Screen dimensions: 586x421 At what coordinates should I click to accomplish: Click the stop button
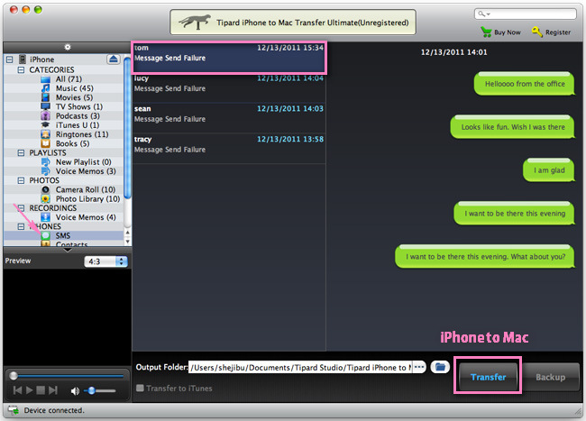pos(41,390)
